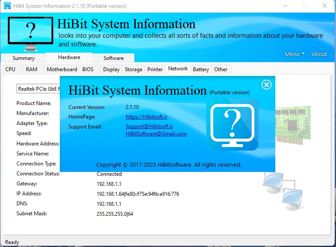Click the network card image
Viewport: 336px width, 247px height.
(293, 125)
